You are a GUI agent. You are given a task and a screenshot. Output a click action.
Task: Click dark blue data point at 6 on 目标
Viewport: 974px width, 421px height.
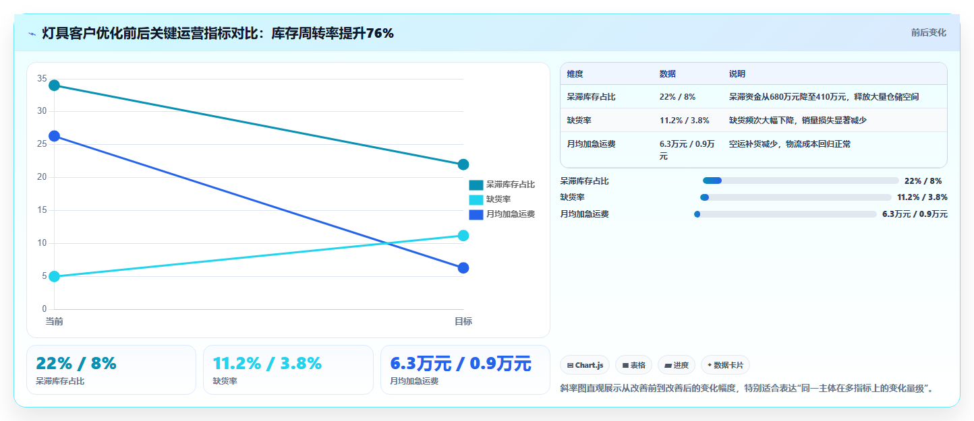click(463, 268)
